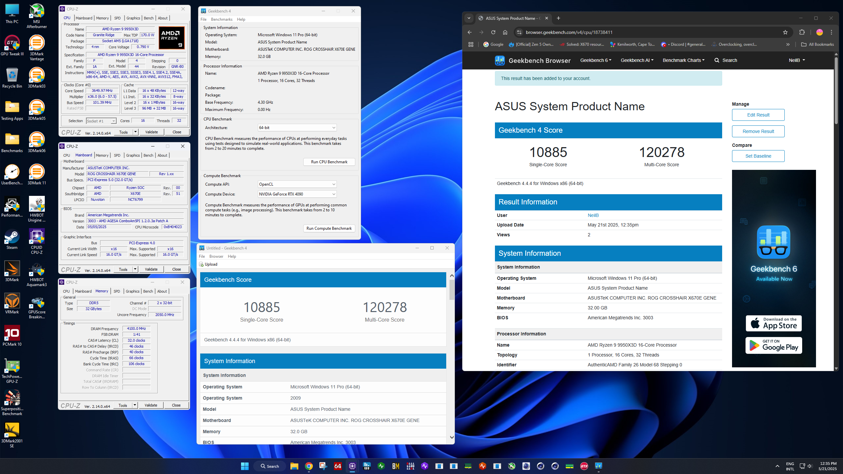Open the Benchmarks menu in Geekbench 4
The width and height of the screenshot is (843, 474).
click(222, 19)
